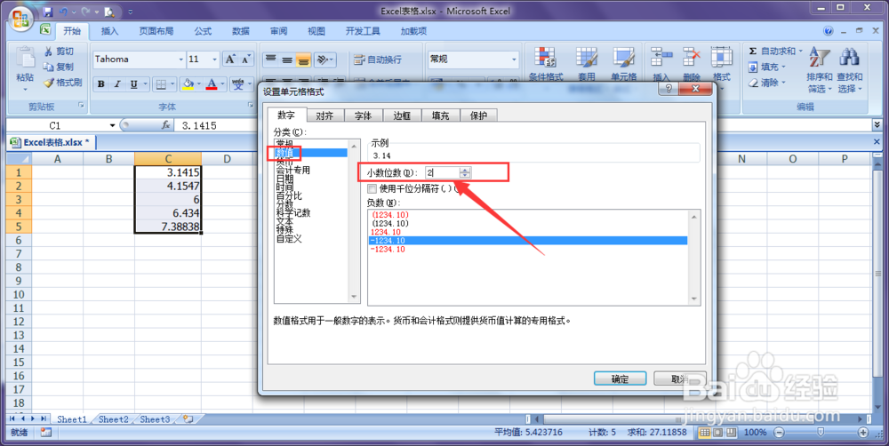Toggle underline formatting
This screenshot has height=446, width=889.
[x=134, y=84]
